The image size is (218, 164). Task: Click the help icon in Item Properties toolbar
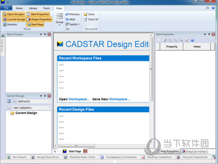pos(192,40)
